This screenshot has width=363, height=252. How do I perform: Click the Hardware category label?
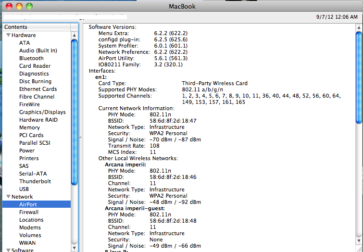(x=24, y=35)
